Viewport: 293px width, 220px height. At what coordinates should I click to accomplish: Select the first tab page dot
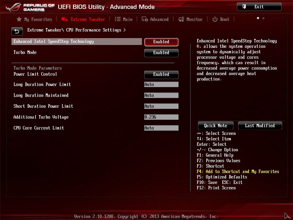pos(258,18)
